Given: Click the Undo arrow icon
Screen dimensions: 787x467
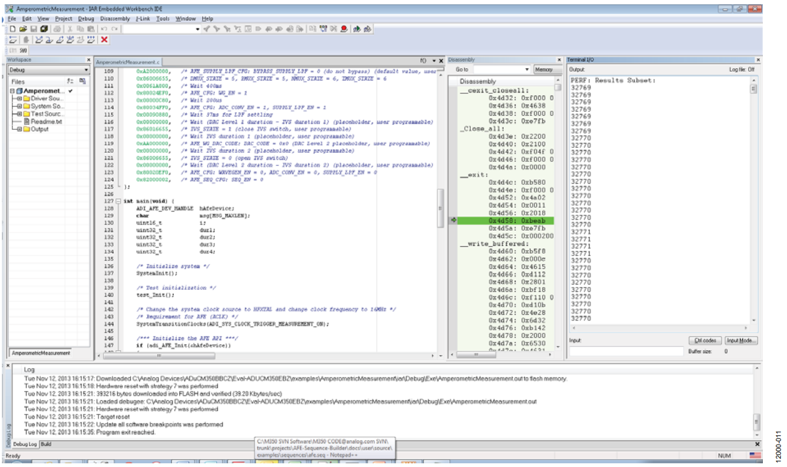Looking at the screenshot, I should 105,28.
